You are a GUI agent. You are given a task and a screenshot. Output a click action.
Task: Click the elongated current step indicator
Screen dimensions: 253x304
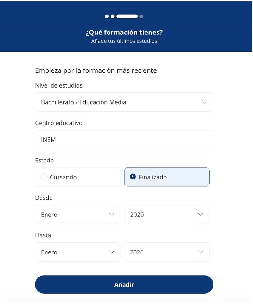point(127,16)
